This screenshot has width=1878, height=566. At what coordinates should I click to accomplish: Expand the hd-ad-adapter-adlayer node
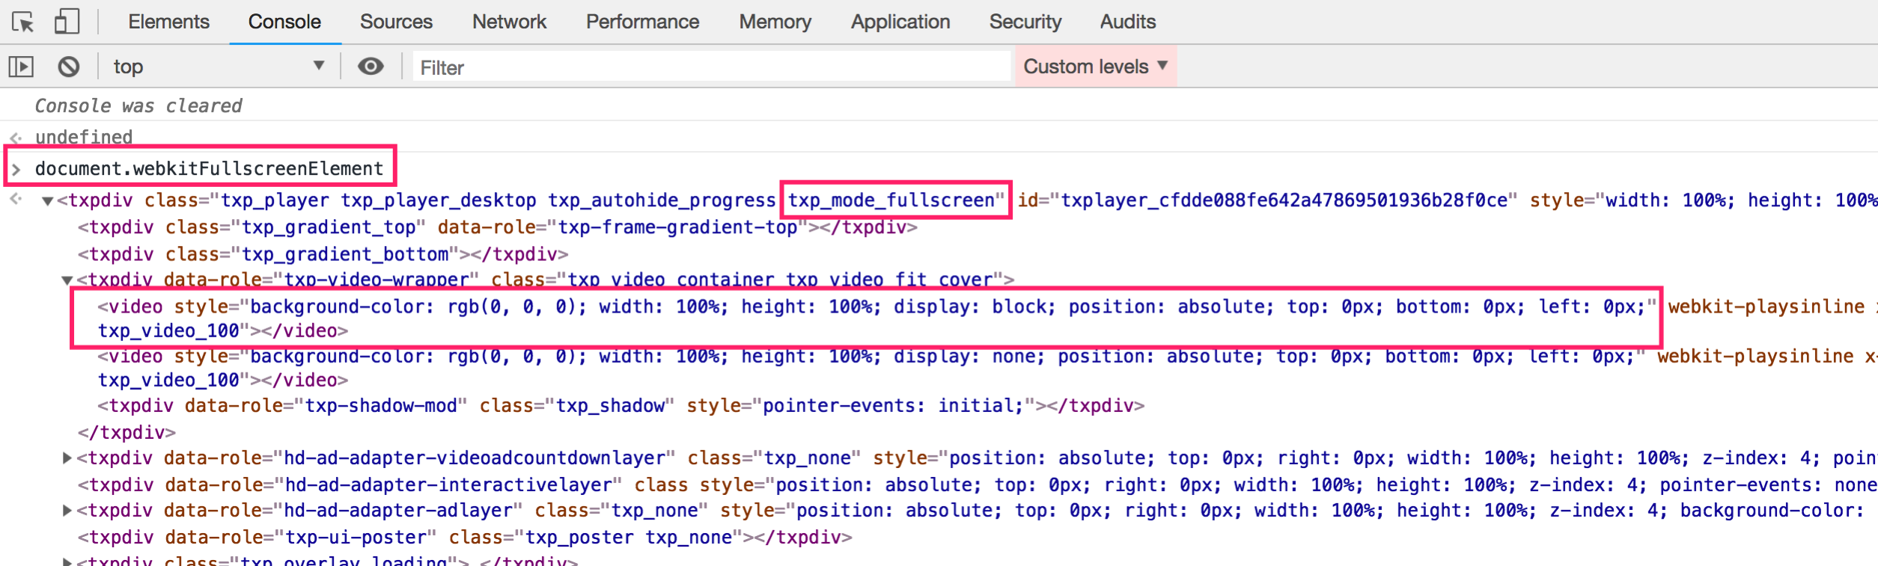[67, 510]
